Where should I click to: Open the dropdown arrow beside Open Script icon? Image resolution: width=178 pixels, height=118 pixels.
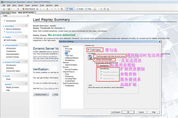[x=11, y=9]
